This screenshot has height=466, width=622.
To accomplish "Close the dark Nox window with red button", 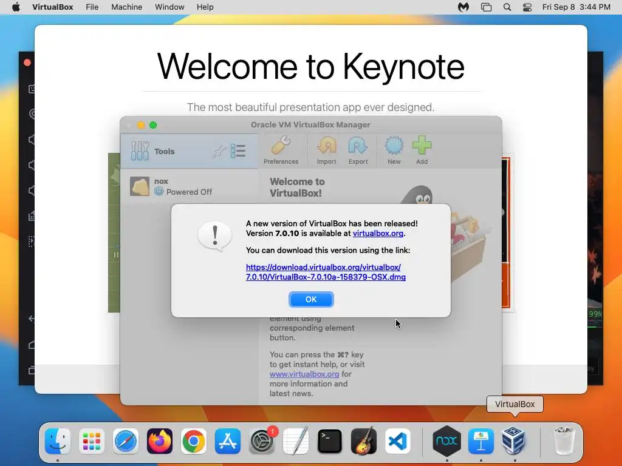I will (27, 62).
